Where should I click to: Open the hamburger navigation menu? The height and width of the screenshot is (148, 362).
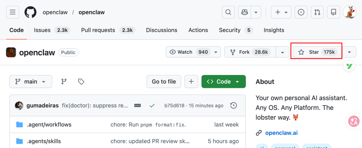pyautogui.click(x=12, y=12)
